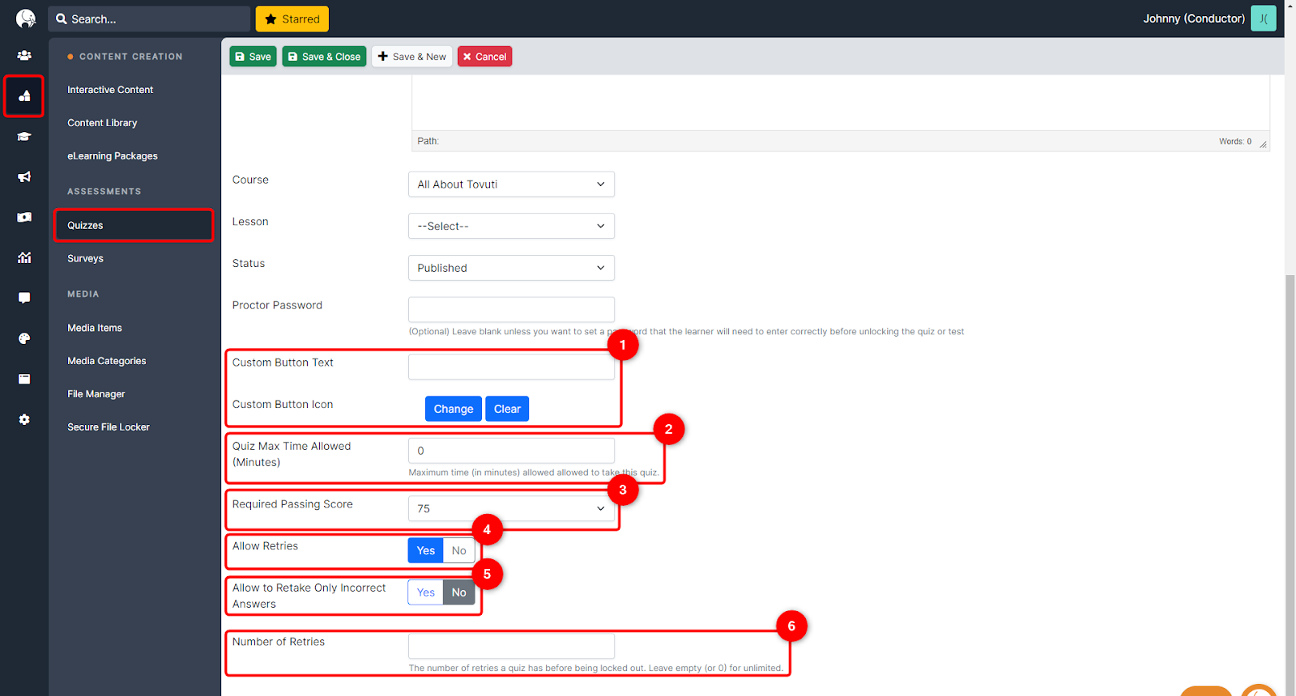Viewport: 1296px width, 696px height.
Task: Click Save & Close button
Action: [x=324, y=57]
